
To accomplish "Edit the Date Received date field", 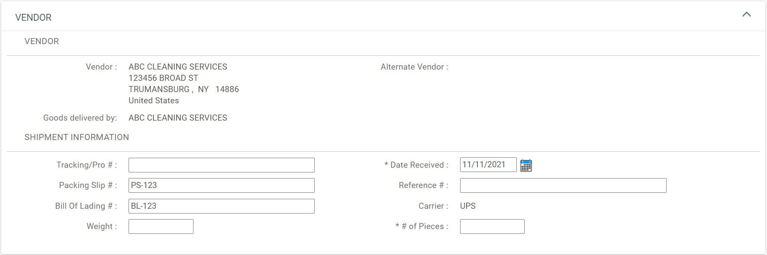I will pos(488,165).
